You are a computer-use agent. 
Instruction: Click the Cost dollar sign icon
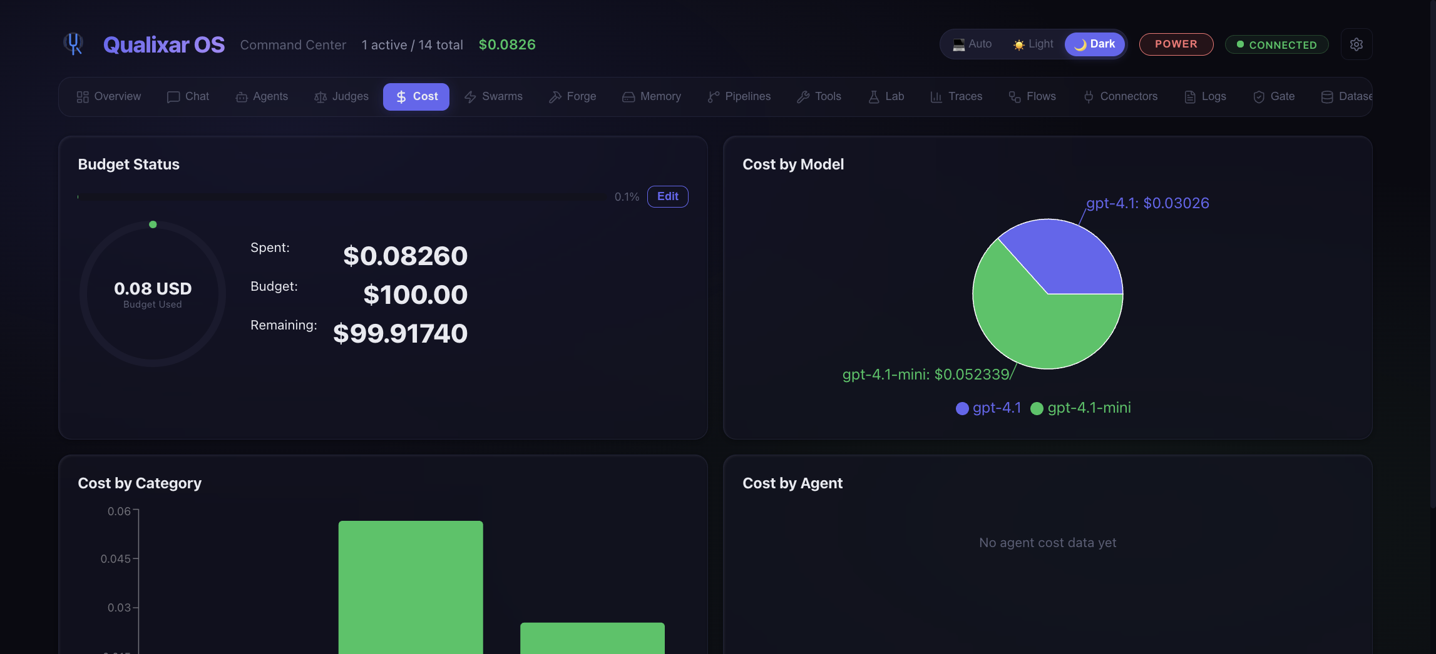401,97
